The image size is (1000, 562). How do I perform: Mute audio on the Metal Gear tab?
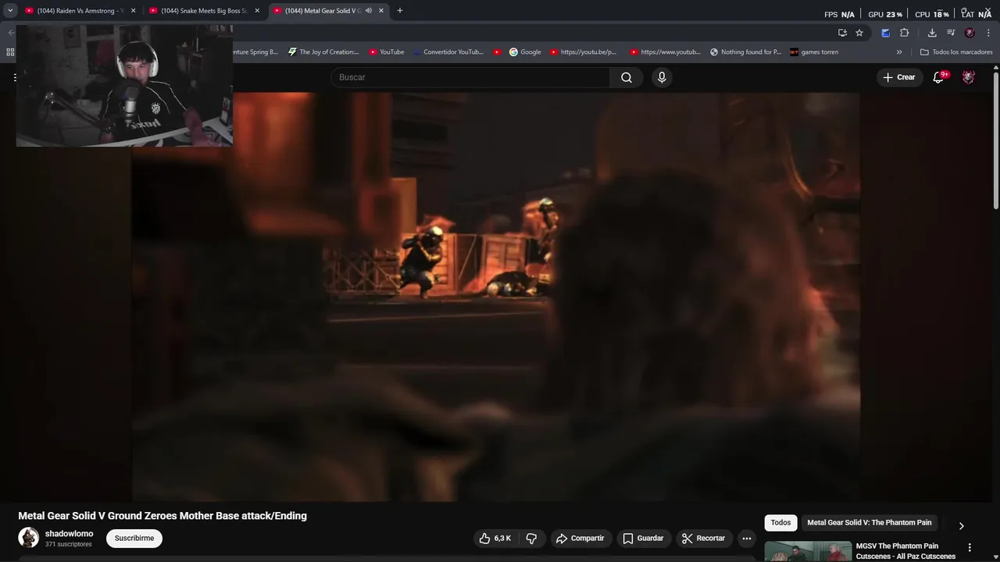[369, 11]
